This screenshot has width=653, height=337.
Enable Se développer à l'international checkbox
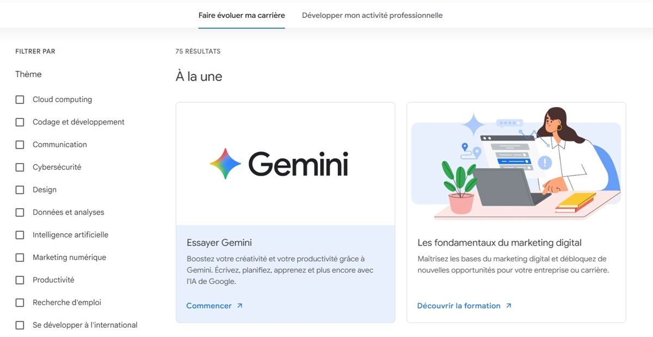(20, 325)
